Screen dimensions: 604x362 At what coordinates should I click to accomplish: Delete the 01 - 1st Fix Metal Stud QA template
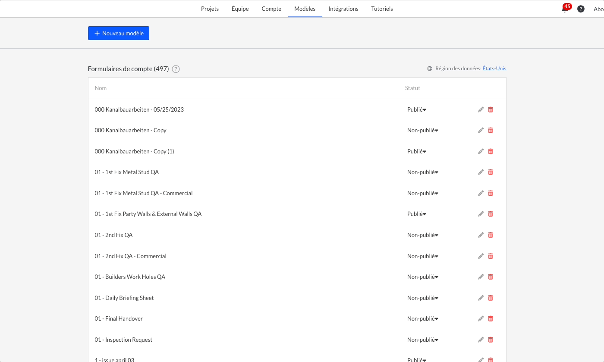(491, 172)
